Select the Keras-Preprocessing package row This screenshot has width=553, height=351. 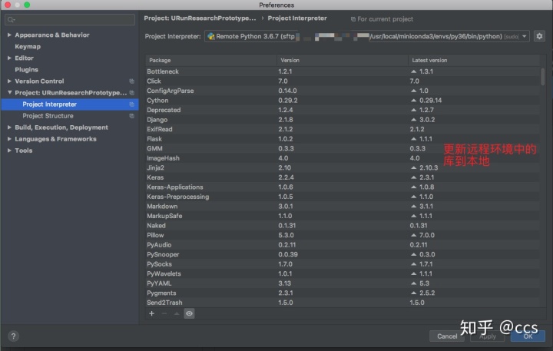343,197
